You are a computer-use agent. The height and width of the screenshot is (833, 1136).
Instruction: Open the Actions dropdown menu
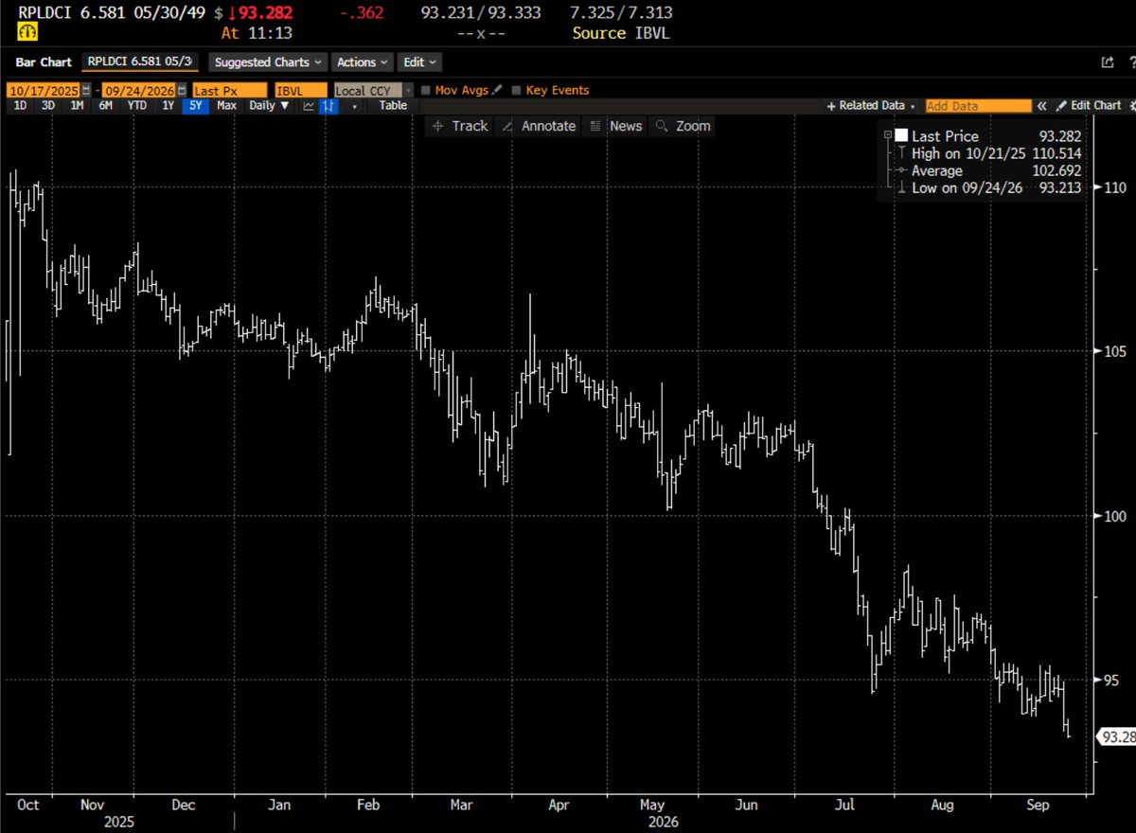(x=363, y=62)
